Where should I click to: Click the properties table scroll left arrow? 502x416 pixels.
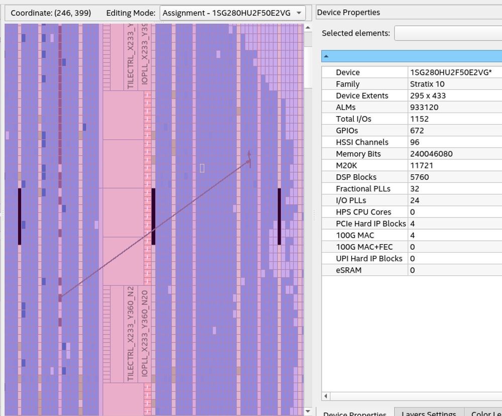click(x=326, y=396)
